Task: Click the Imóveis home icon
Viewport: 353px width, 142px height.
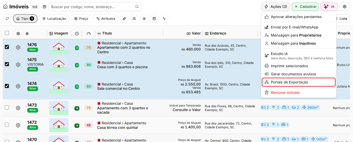Action: (x=5, y=7)
